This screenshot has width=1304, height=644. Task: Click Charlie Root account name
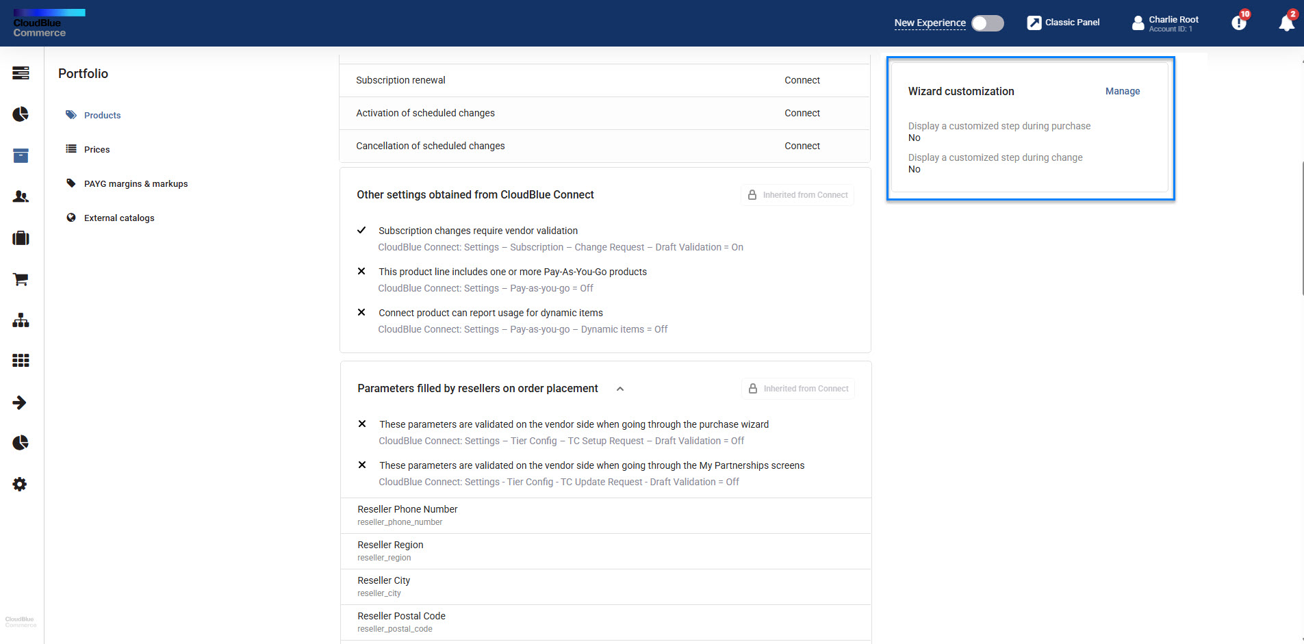click(1173, 19)
